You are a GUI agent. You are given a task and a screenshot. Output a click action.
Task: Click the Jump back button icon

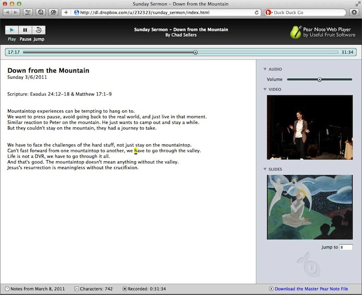click(38, 30)
